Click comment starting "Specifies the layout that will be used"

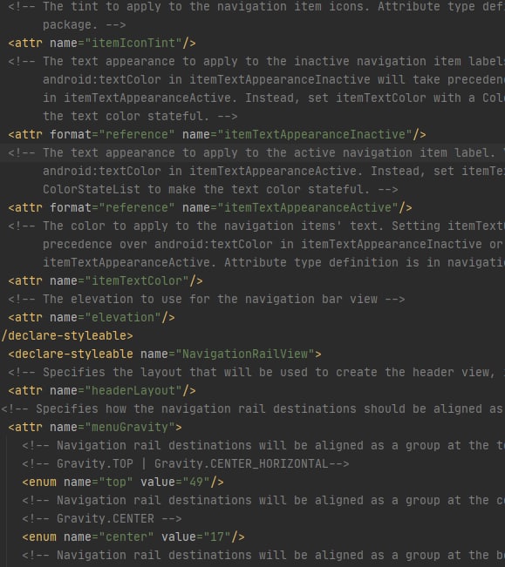[x=256, y=372]
